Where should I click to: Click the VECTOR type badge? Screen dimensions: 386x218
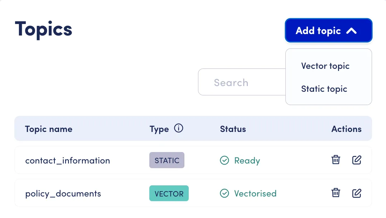pyautogui.click(x=169, y=193)
